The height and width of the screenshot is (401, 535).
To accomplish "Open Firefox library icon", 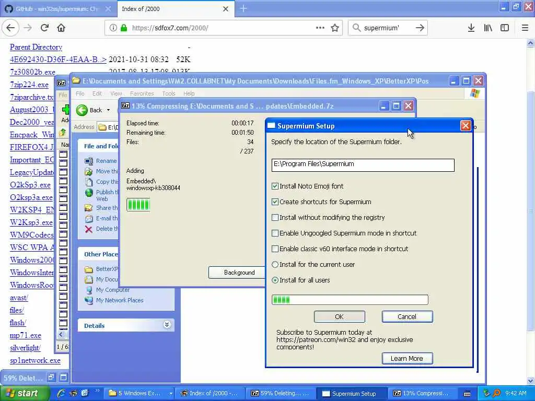I will tap(488, 28).
